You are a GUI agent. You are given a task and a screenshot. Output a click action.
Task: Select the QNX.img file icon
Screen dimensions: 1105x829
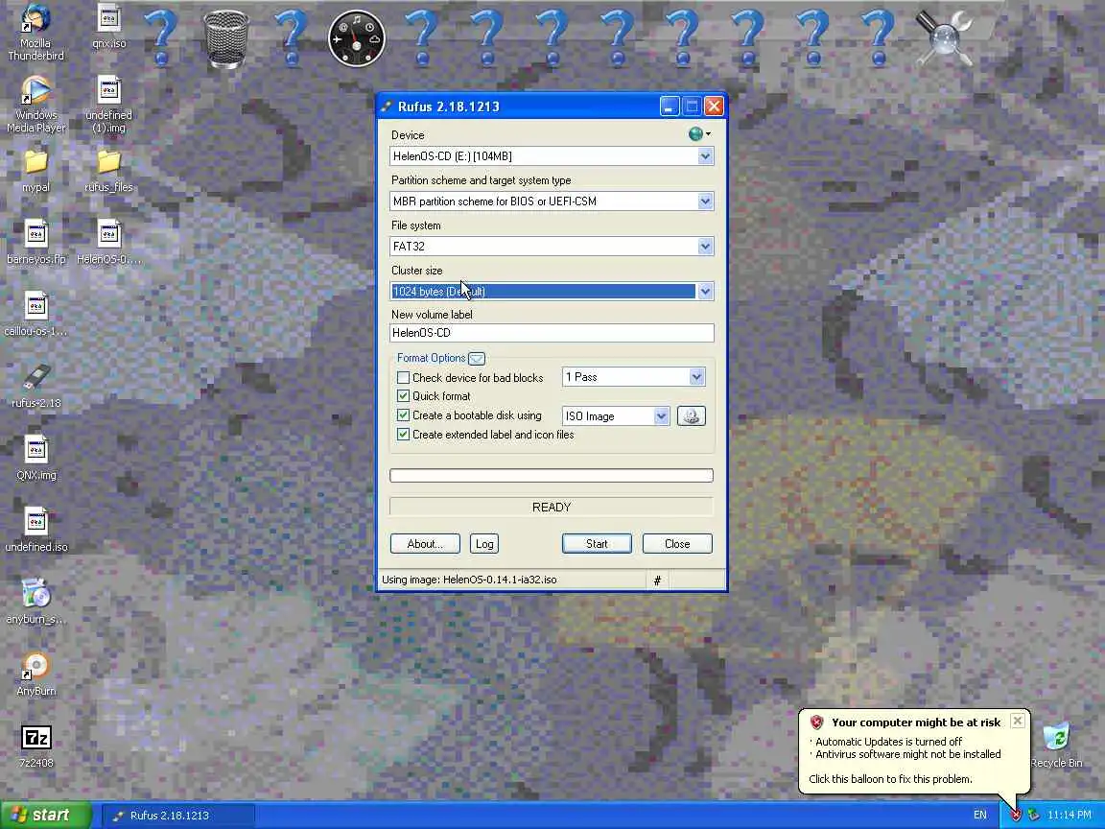coord(35,459)
